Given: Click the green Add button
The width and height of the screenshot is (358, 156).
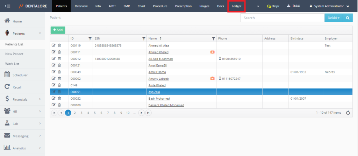Looking at the screenshot, I should click(x=58, y=30).
